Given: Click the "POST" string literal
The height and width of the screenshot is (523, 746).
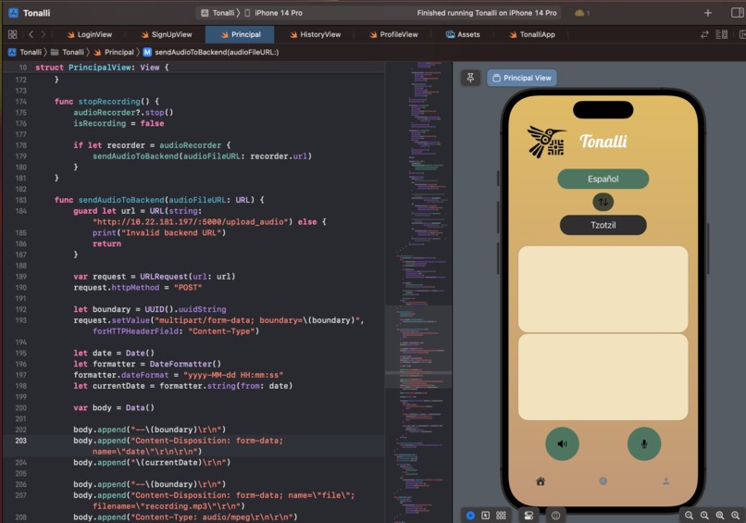Looking at the screenshot, I should pyautogui.click(x=188, y=288).
